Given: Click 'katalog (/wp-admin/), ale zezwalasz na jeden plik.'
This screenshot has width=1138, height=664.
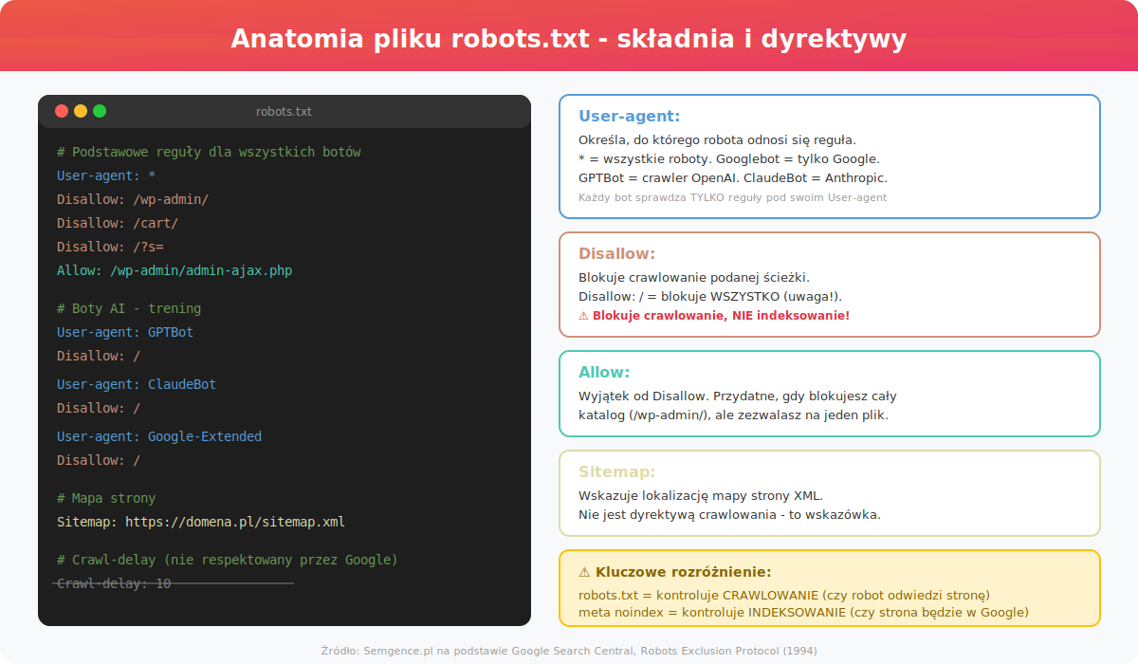Looking at the screenshot, I should tap(734, 415).
